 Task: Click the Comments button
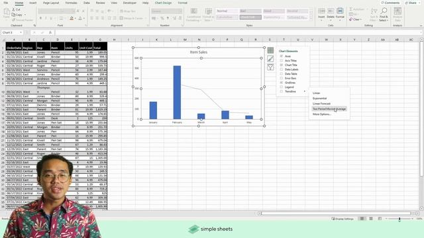click(x=390, y=3)
